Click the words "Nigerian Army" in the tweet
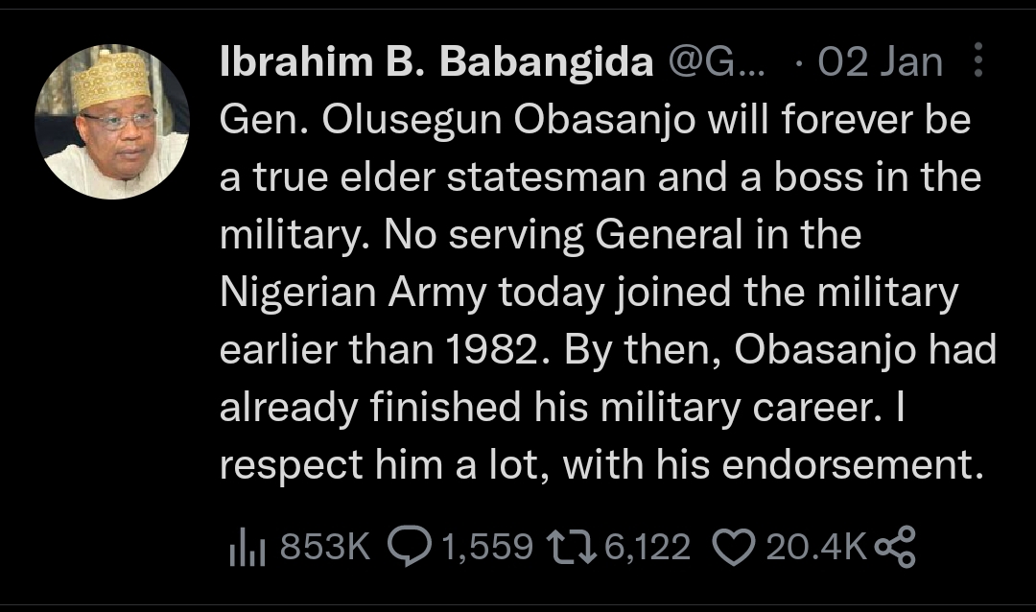 [x=353, y=294]
